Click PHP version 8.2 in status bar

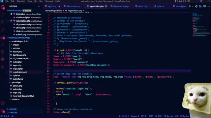click(x=177, y=116)
